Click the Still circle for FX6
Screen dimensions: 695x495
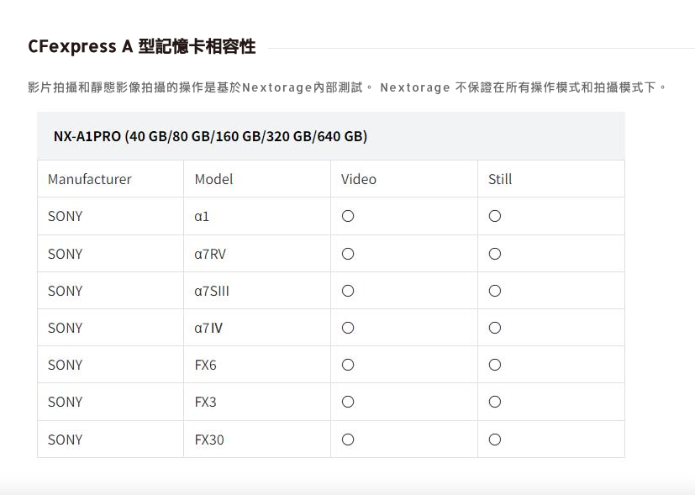(495, 365)
